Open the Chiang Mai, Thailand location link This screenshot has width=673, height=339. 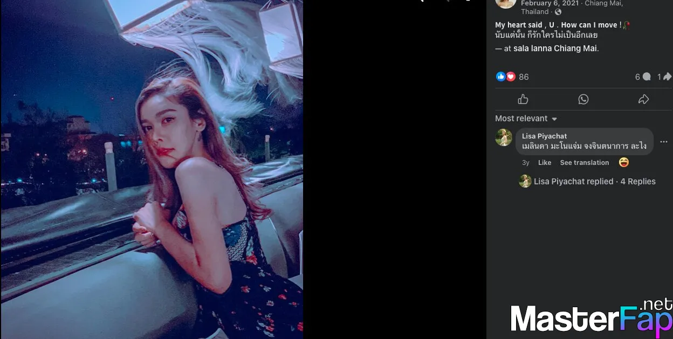572,7
